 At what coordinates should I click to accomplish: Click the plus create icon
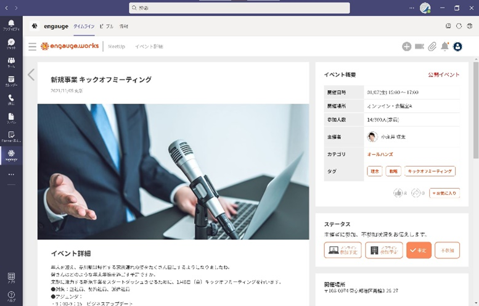pos(407,46)
